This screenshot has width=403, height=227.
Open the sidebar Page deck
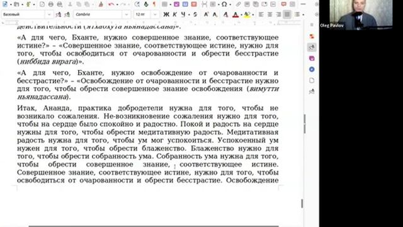point(312,80)
